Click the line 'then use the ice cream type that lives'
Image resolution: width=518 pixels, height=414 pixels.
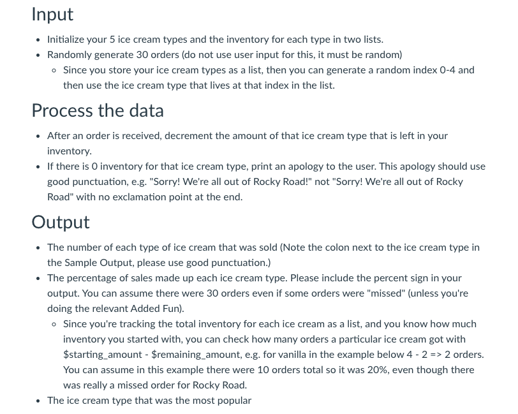click(x=199, y=85)
